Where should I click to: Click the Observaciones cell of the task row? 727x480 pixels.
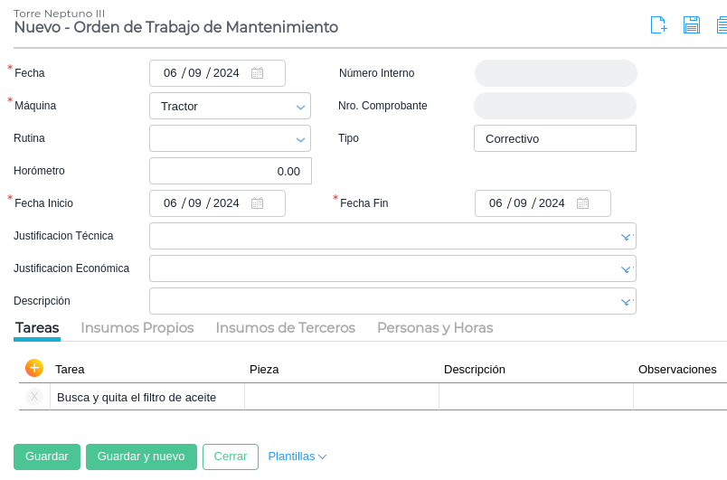coord(680,397)
